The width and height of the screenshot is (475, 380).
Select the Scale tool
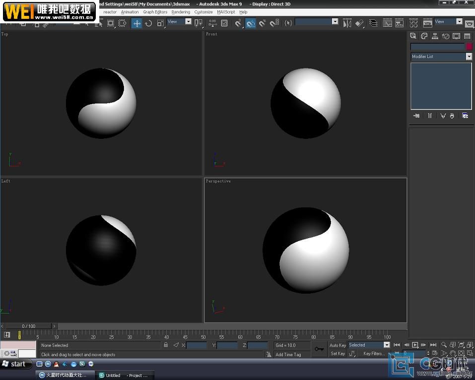(x=160, y=23)
